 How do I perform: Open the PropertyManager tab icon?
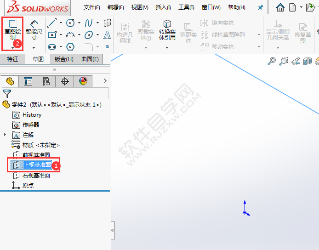pos(28,81)
